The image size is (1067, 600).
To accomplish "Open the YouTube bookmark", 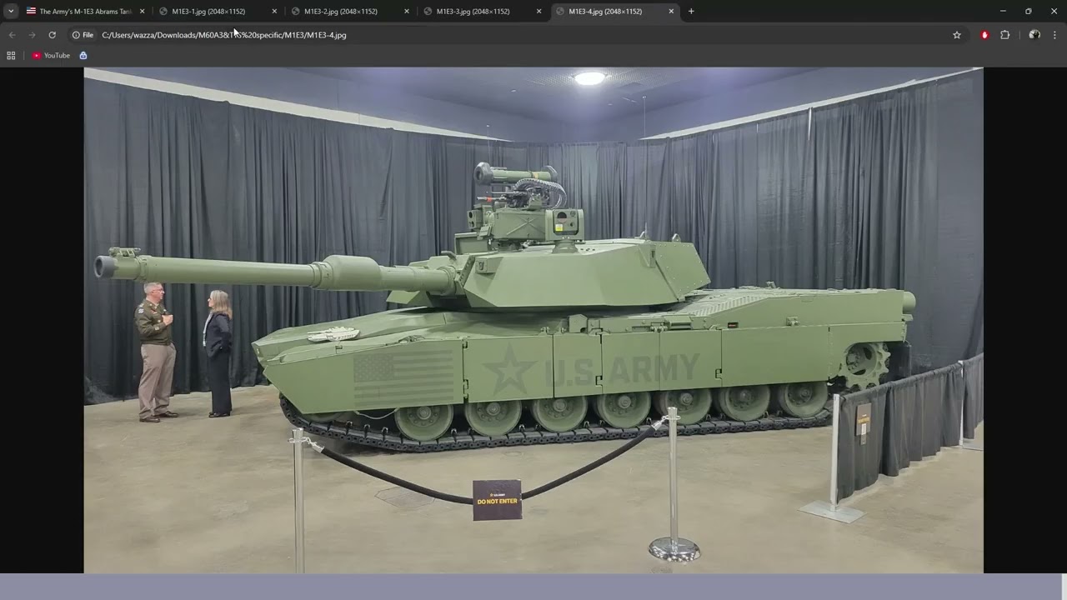I will pos(52,56).
